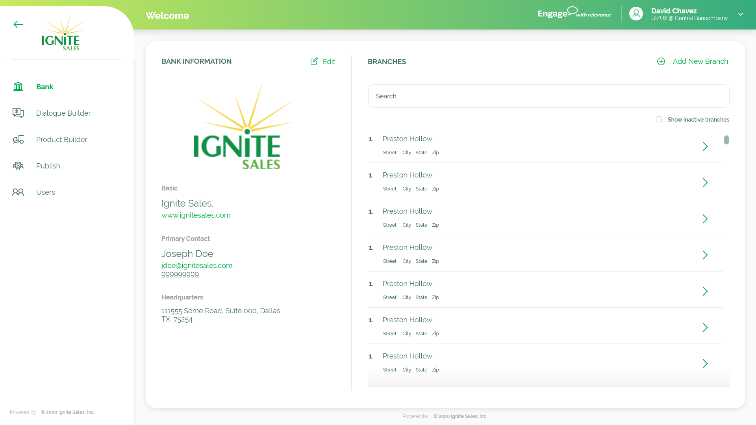Open the user account dropdown arrow
Viewport: 756px width, 425px height.
741,14
